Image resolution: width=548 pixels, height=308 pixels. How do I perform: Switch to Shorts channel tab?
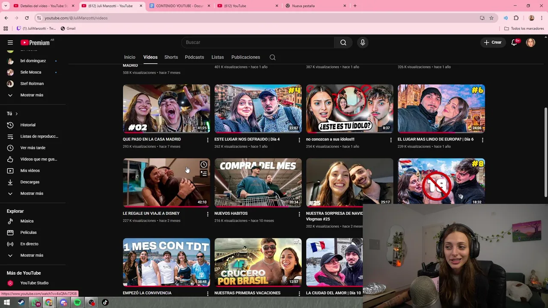coord(171,57)
